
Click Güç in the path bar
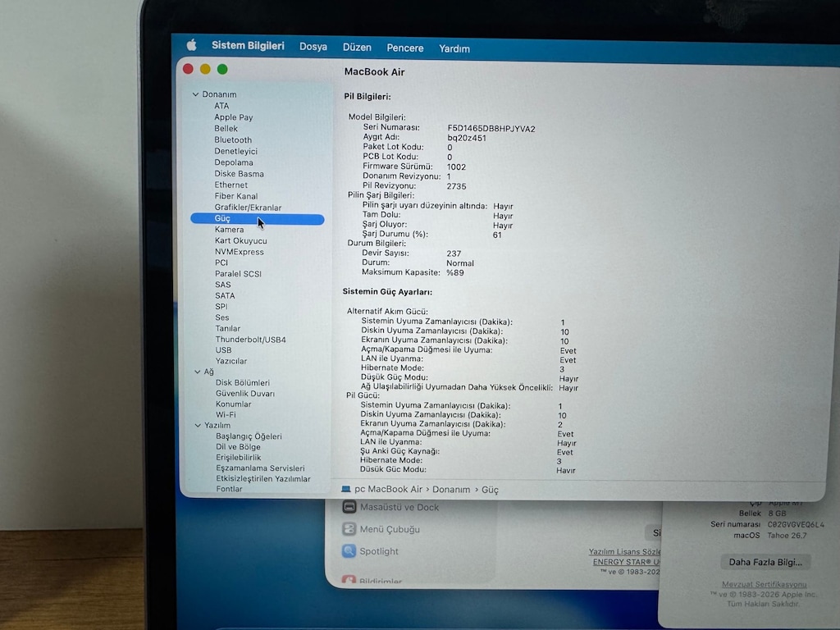(490, 490)
